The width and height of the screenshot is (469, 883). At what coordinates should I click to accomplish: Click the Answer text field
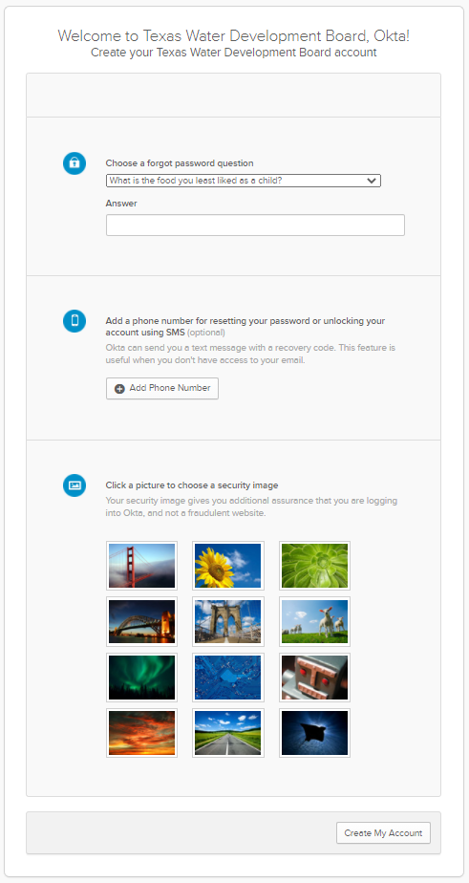(255, 225)
